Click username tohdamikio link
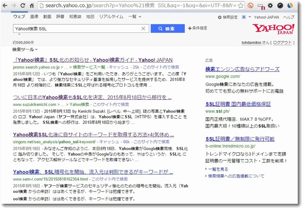The height and width of the screenshot is (208, 302). click(x=252, y=43)
